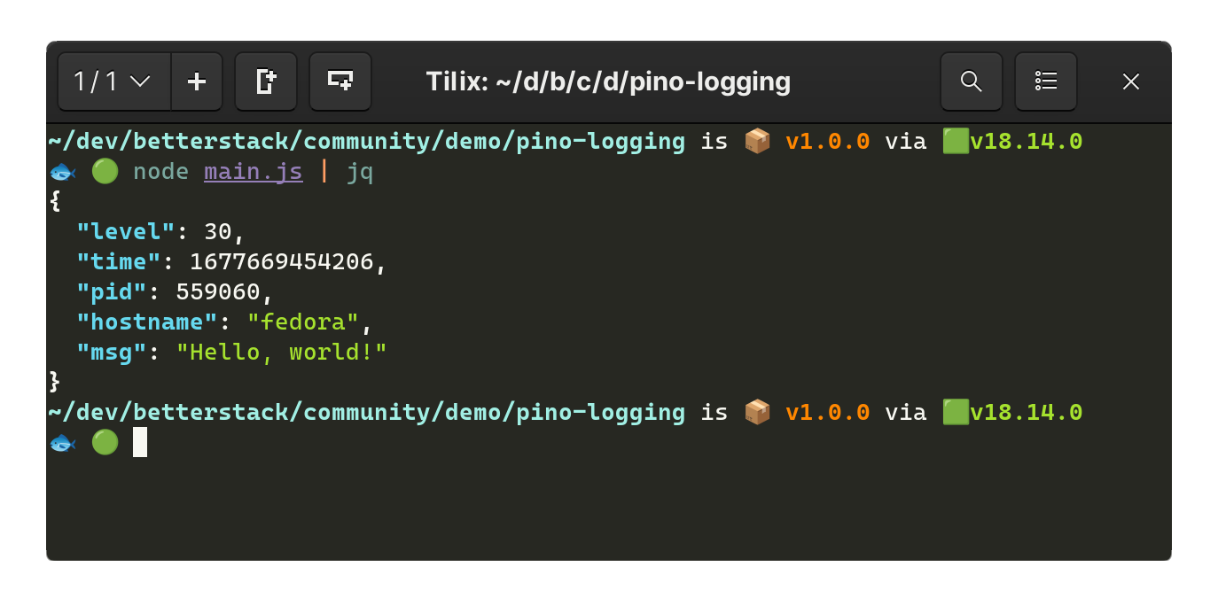Image resolution: width=1218 pixels, height=613 pixels.
Task: Open the Tilix hamburger menu
Action: 1046,81
